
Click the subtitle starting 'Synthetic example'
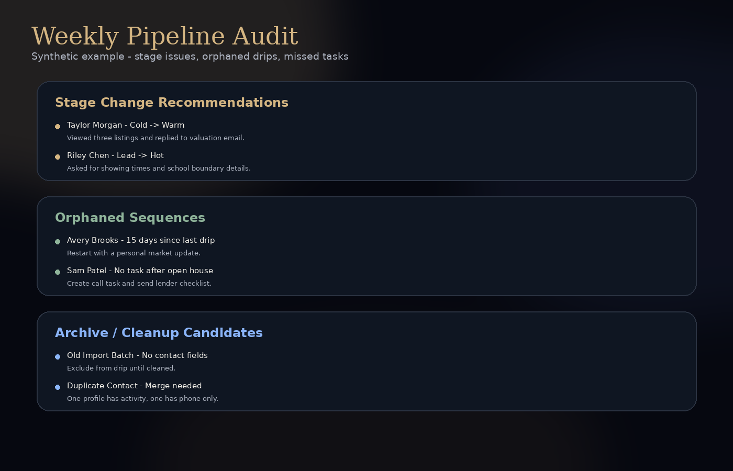click(x=190, y=57)
